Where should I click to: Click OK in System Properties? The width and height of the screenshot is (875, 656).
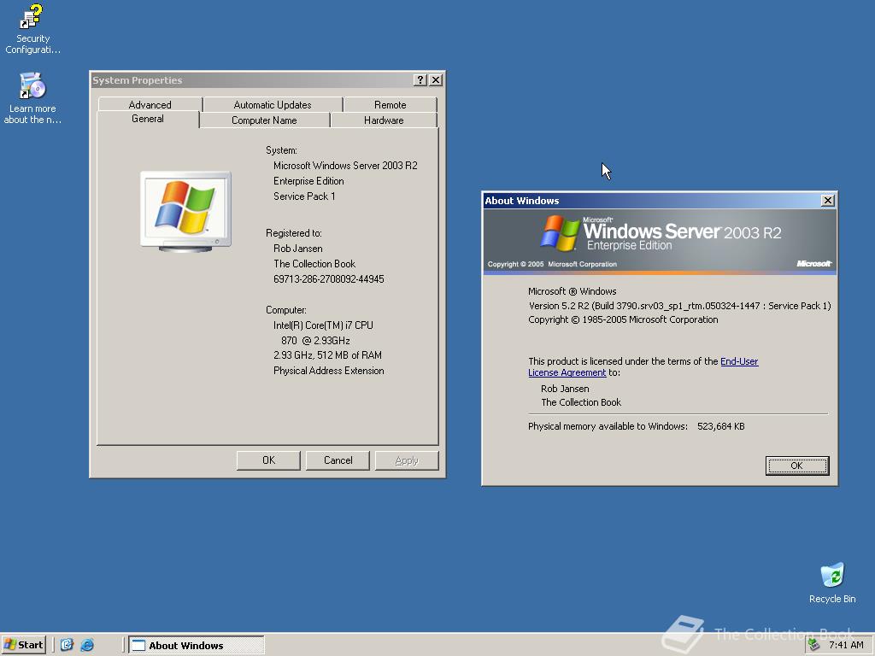click(x=268, y=460)
